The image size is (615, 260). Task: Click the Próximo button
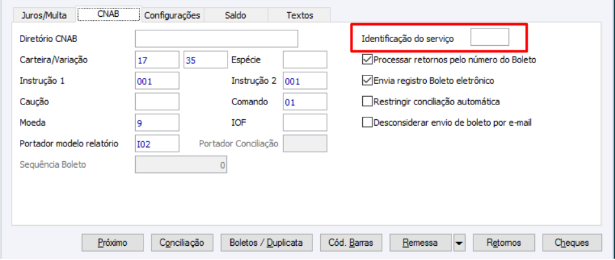click(113, 243)
